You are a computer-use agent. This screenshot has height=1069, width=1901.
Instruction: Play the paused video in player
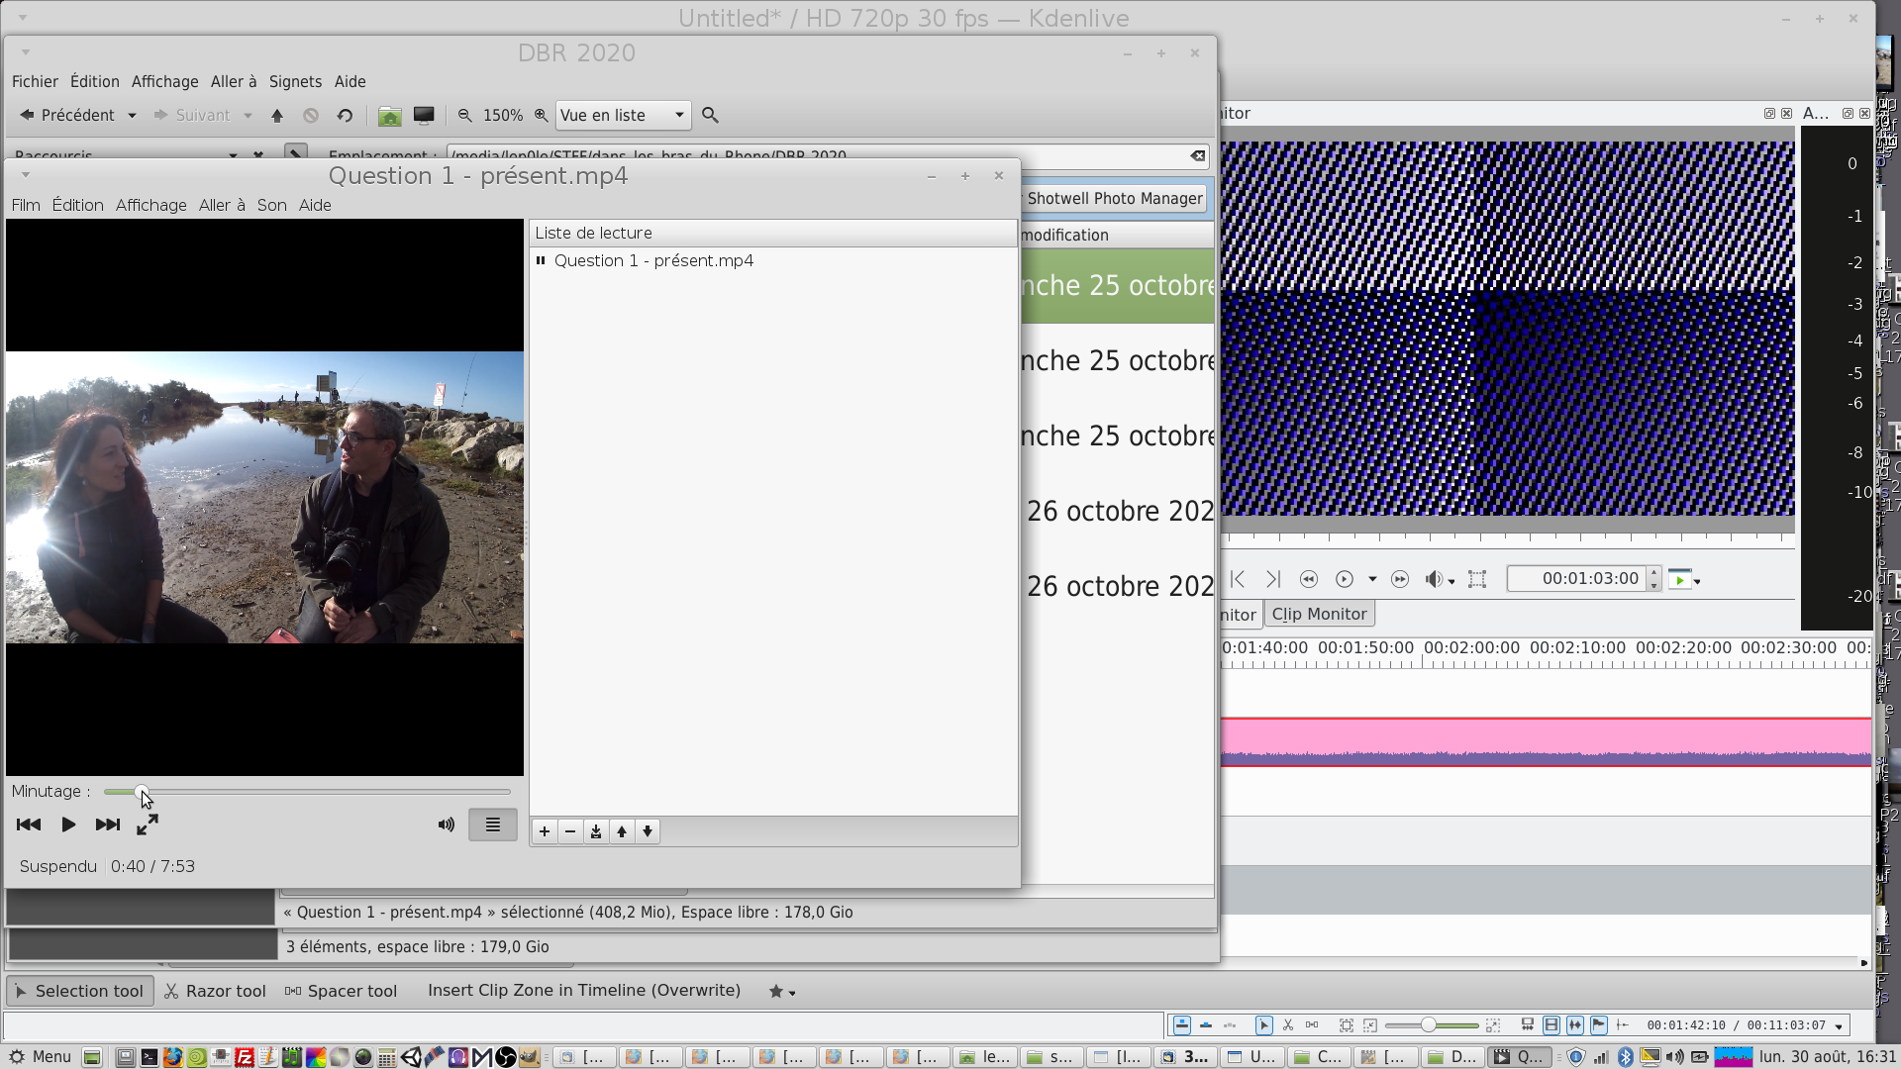tap(68, 825)
